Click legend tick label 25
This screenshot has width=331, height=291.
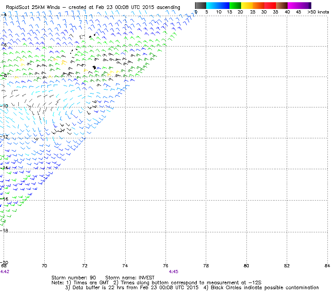(253, 12)
